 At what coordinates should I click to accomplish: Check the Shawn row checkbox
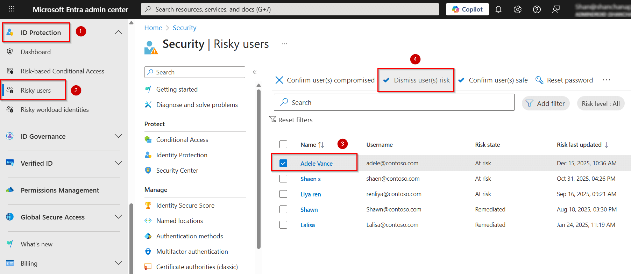click(283, 209)
